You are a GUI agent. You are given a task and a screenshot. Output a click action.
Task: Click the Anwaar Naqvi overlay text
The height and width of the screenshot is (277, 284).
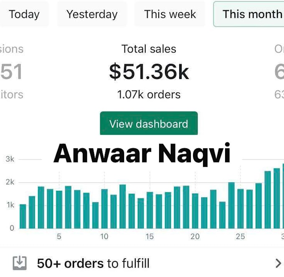142,153
